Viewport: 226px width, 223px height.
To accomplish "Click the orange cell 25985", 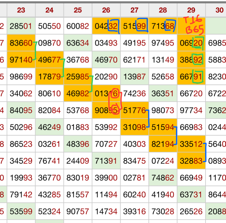I will coord(78,76).
